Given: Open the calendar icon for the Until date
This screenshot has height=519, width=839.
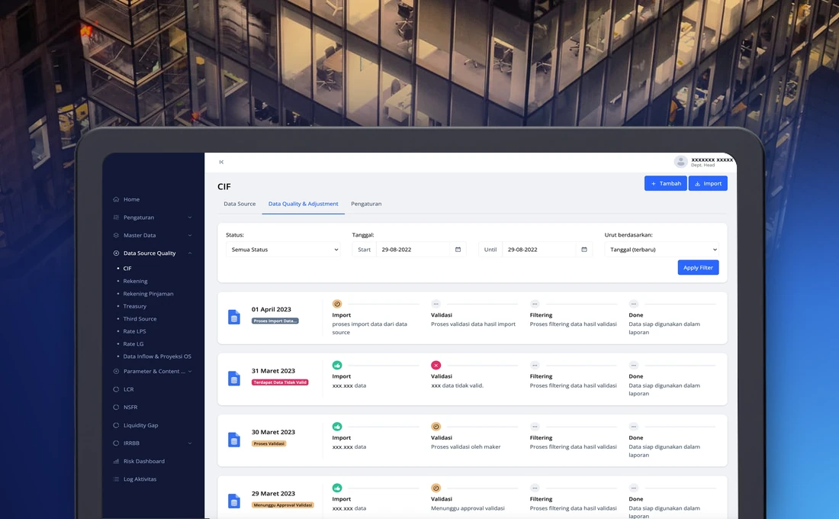Looking at the screenshot, I should (584, 250).
